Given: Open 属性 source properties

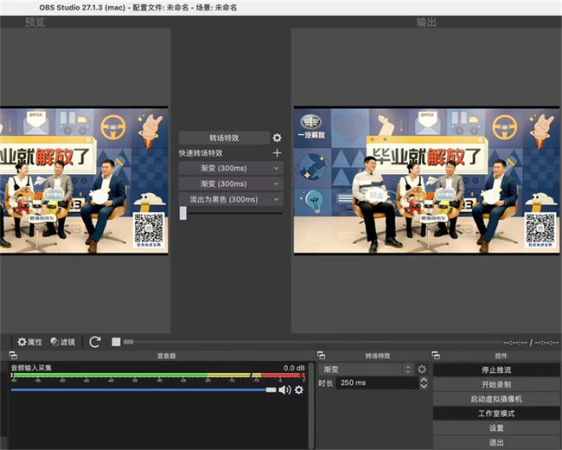Looking at the screenshot, I should point(29,342).
